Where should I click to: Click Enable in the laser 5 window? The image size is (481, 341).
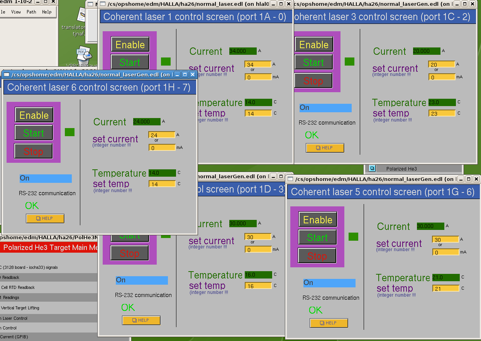tap(318, 219)
